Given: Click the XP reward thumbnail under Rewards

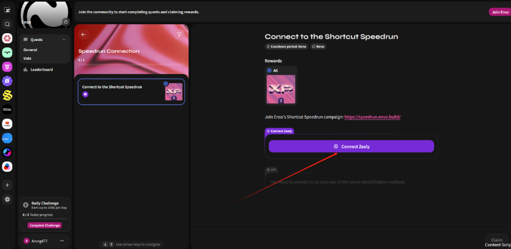Looking at the screenshot, I should pyautogui.click(x=281, y=90).
